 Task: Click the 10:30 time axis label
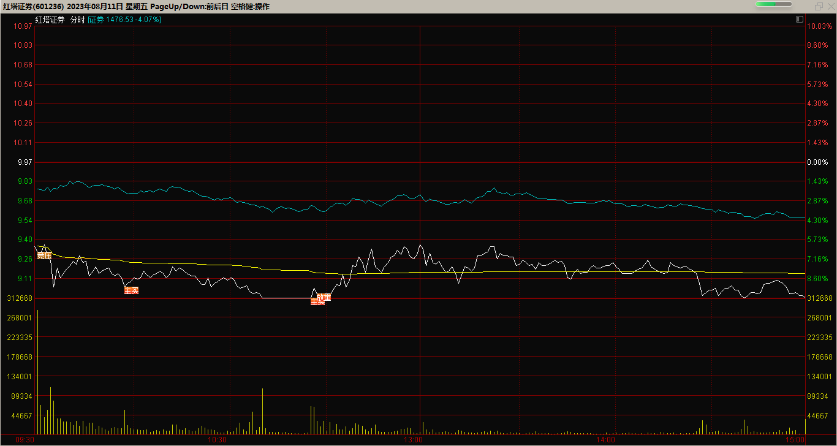(216, 440)
